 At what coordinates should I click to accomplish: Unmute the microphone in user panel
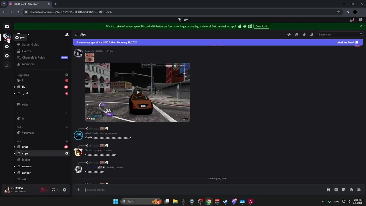click(x=43, y=190)
